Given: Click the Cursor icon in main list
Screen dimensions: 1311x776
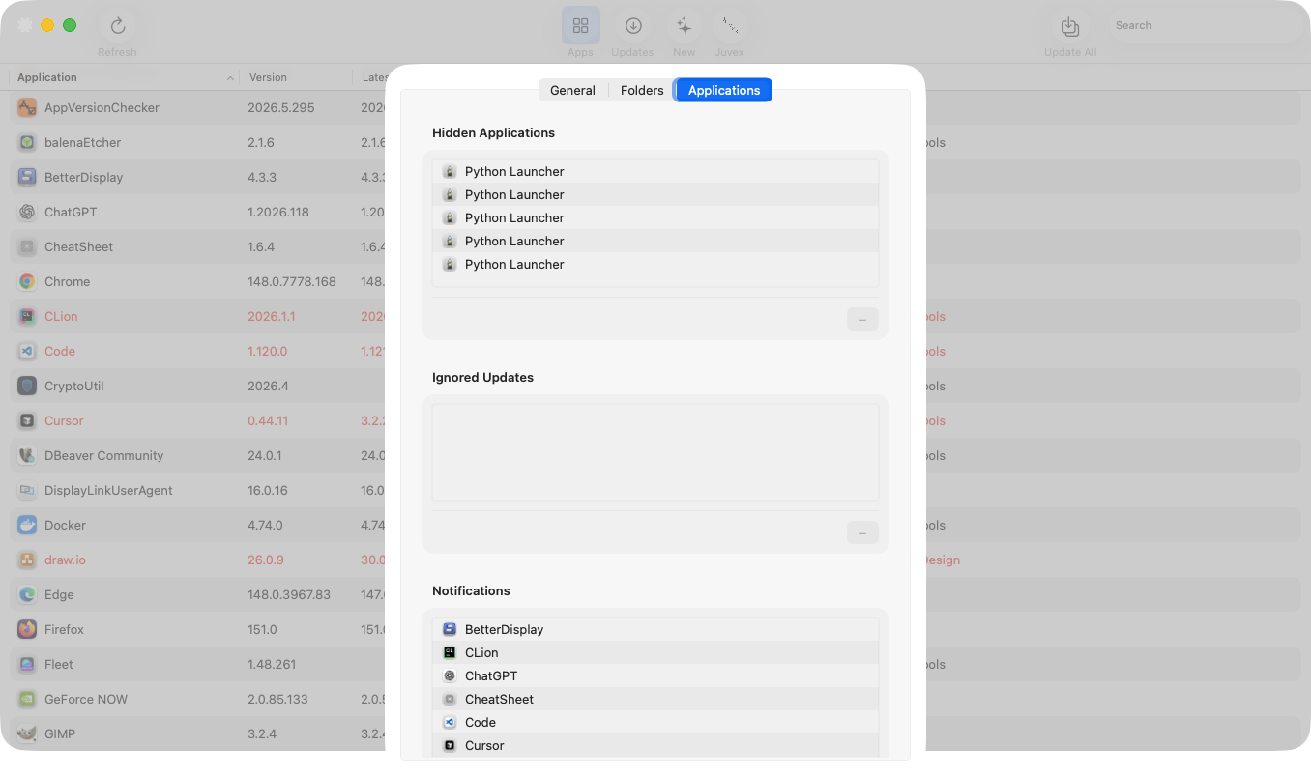Looking at the screenshot, I should [x=27, y=420].
